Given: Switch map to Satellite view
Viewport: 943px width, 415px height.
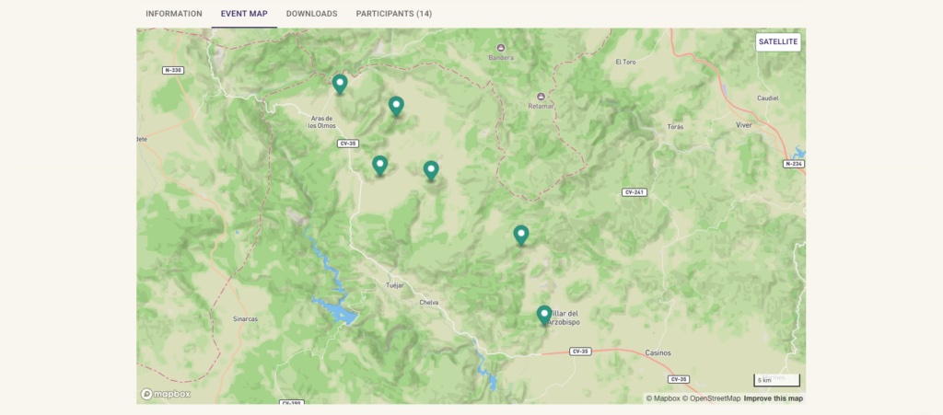Looking at the screenshot, I should [x=778, y=42].
